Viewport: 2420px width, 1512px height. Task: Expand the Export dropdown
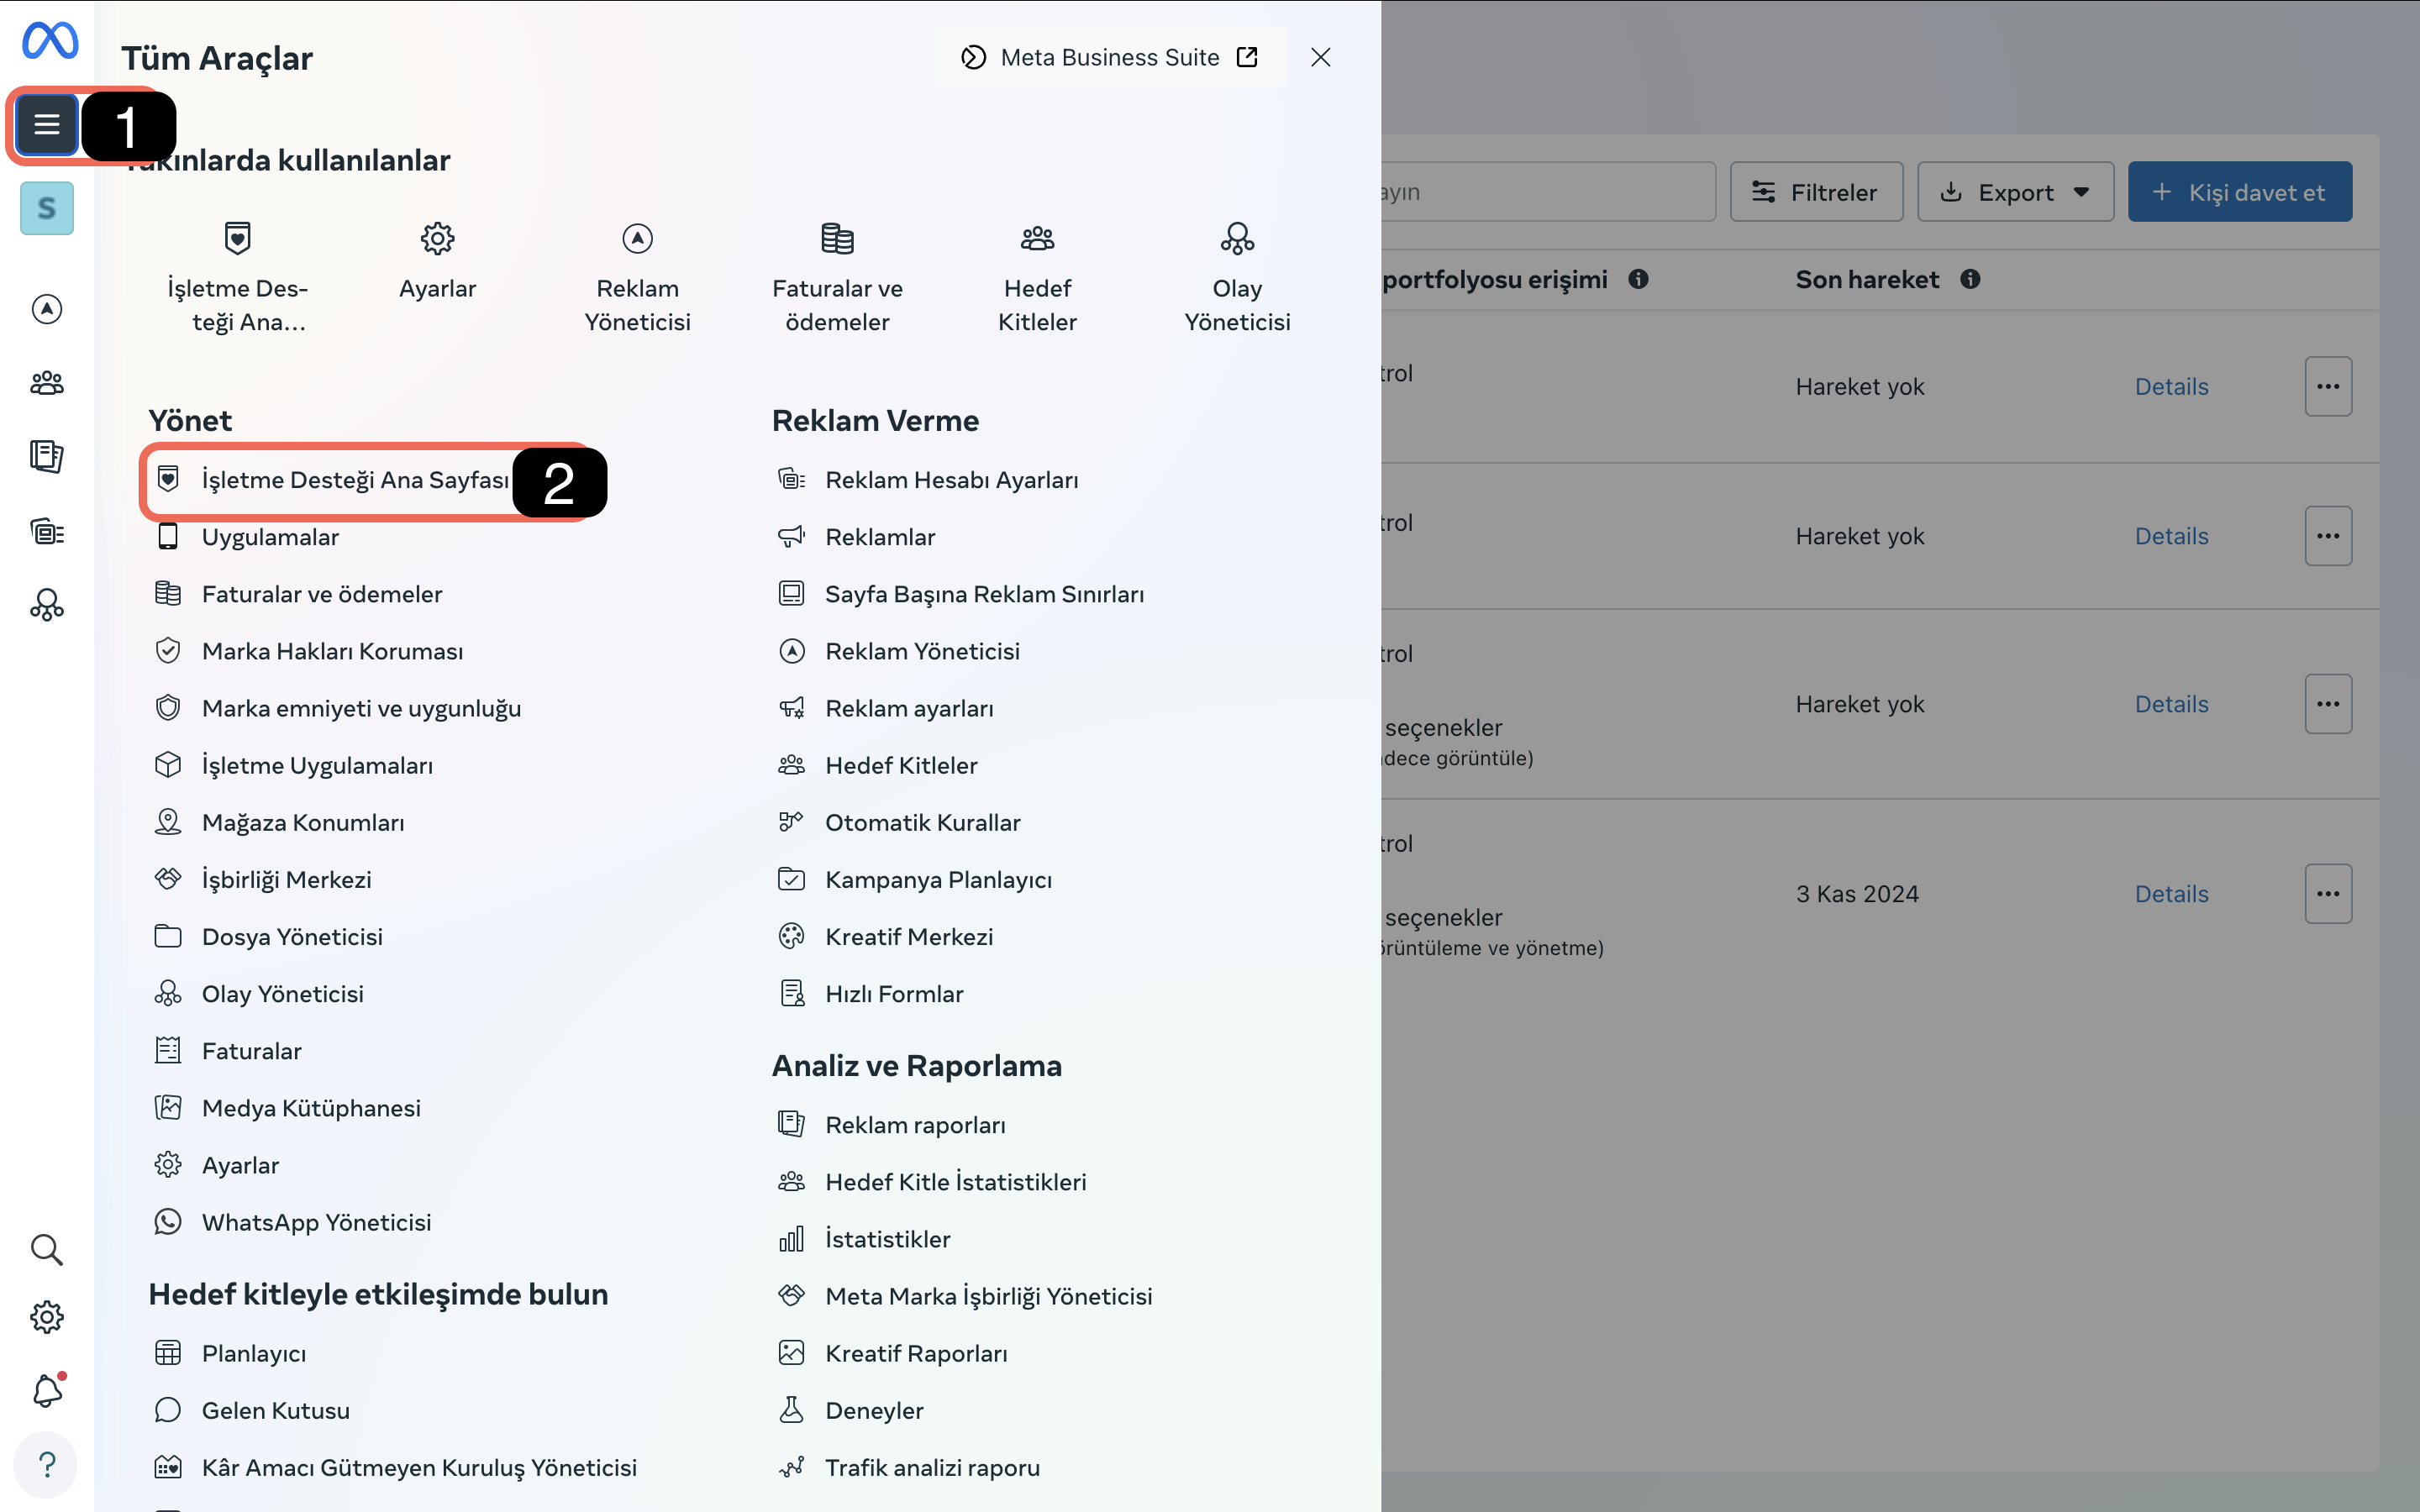pos(2015,192)
